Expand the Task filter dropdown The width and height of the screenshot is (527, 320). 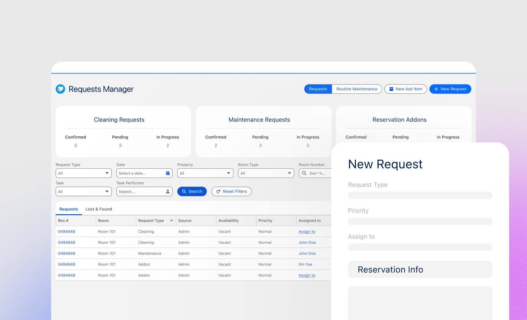tap(83, 191)
